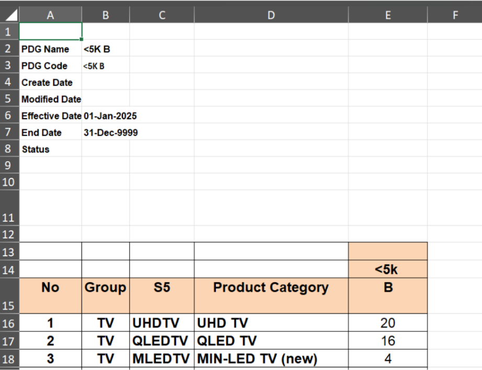482x370 pixels.
Task: Select column F header
Action: click(x=454, y=15)
